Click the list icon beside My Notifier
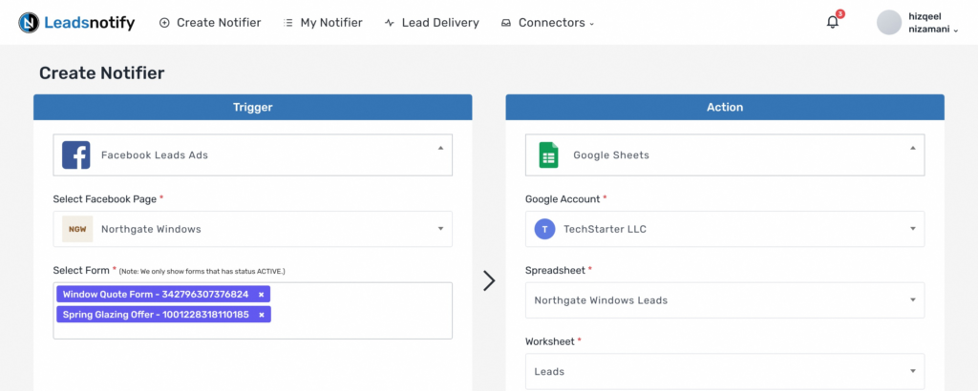 [288, 23]
